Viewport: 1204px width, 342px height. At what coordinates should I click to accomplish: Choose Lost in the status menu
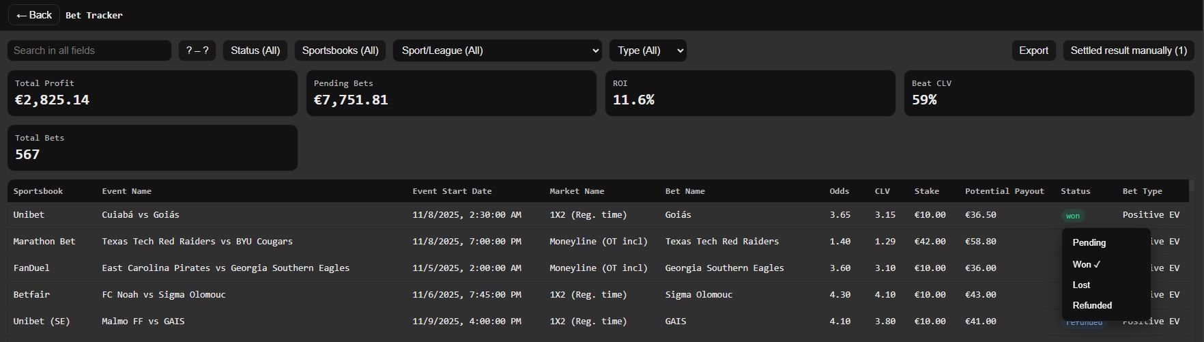click(1081, 285)
